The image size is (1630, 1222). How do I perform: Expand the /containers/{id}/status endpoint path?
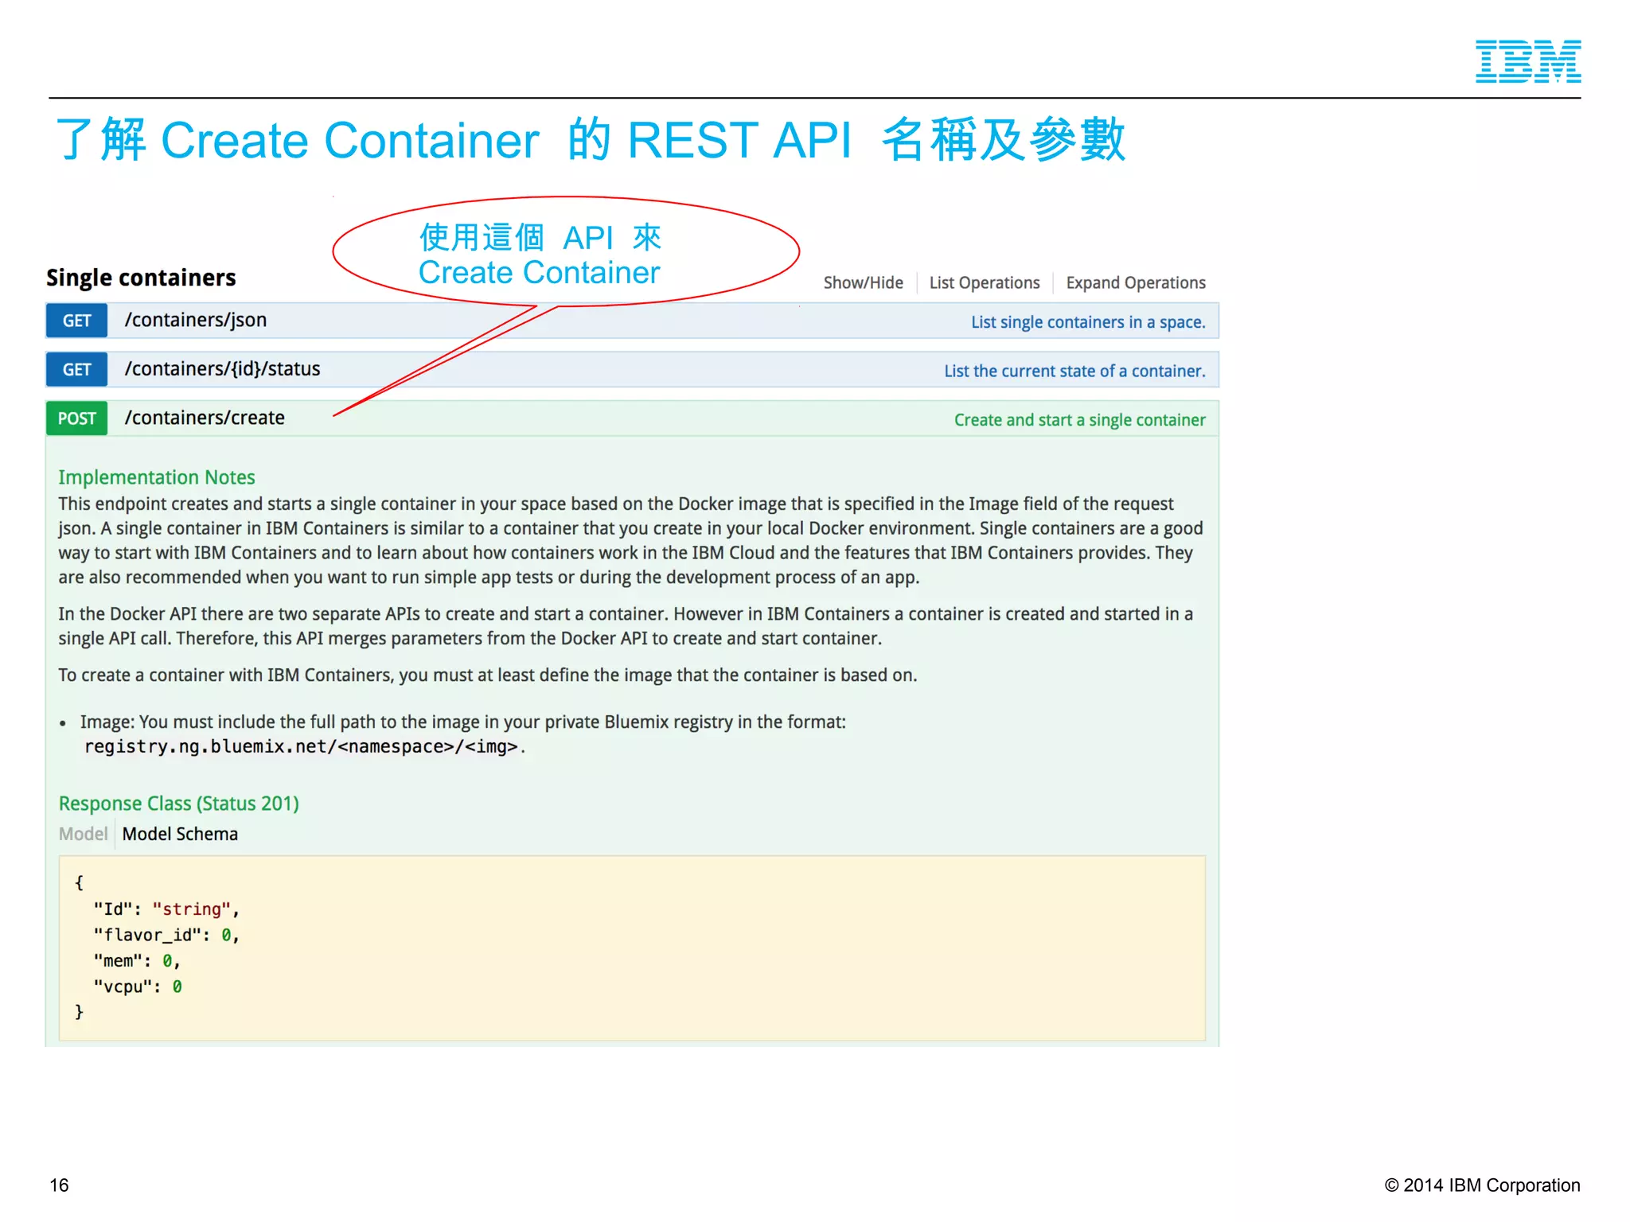223,369
